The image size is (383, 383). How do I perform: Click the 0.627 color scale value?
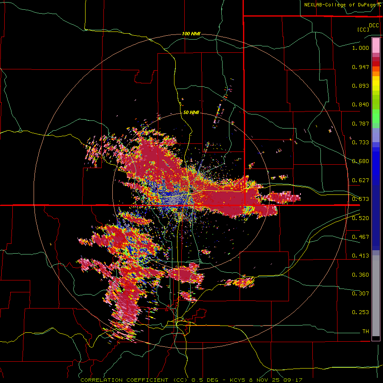[360, 180]
